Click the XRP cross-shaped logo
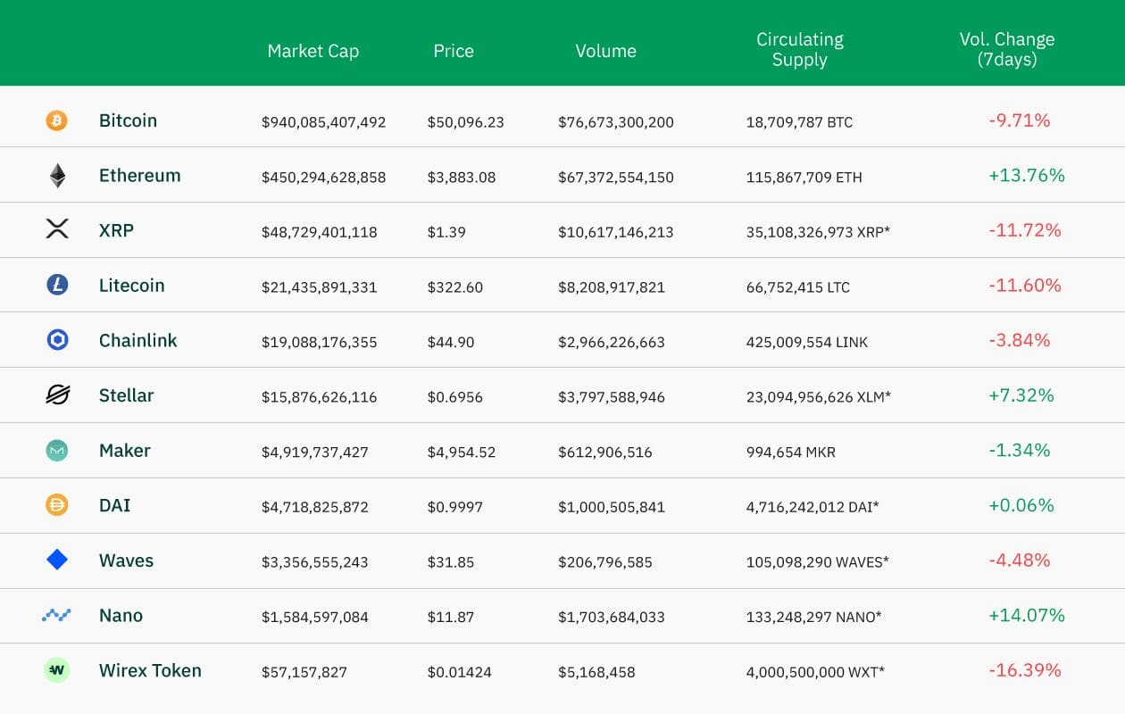 coord(57,230)
